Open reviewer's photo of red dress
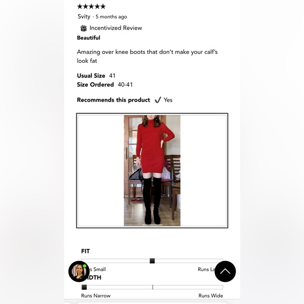This screenshot has width=304, height=304. [152, 171]
